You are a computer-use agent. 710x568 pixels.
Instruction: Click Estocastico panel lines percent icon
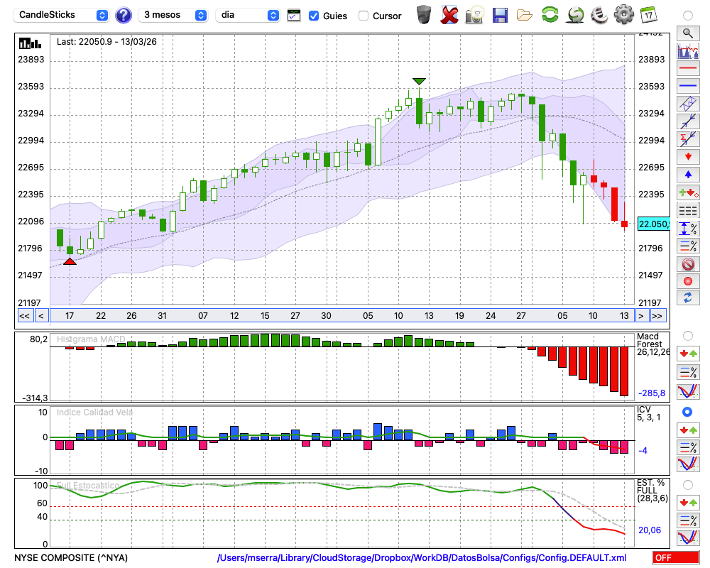(x=688, y=520)
